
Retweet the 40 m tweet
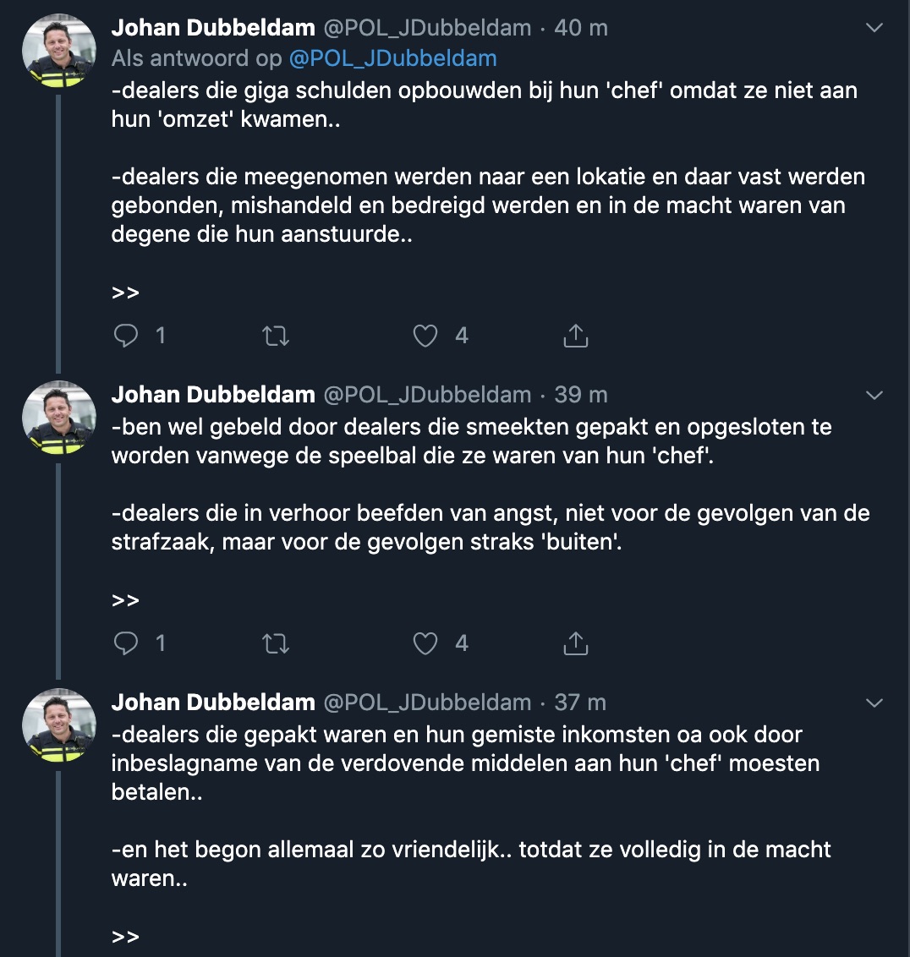coord(276,336)
